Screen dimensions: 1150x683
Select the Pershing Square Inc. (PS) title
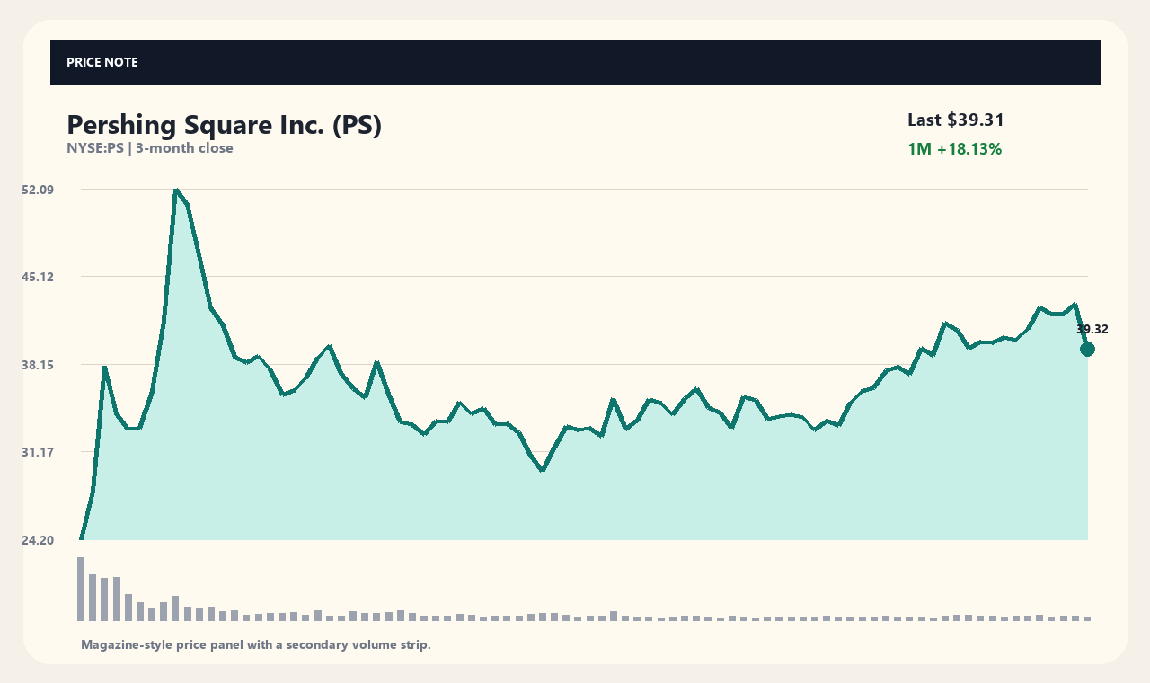click(x=225, y=125)
